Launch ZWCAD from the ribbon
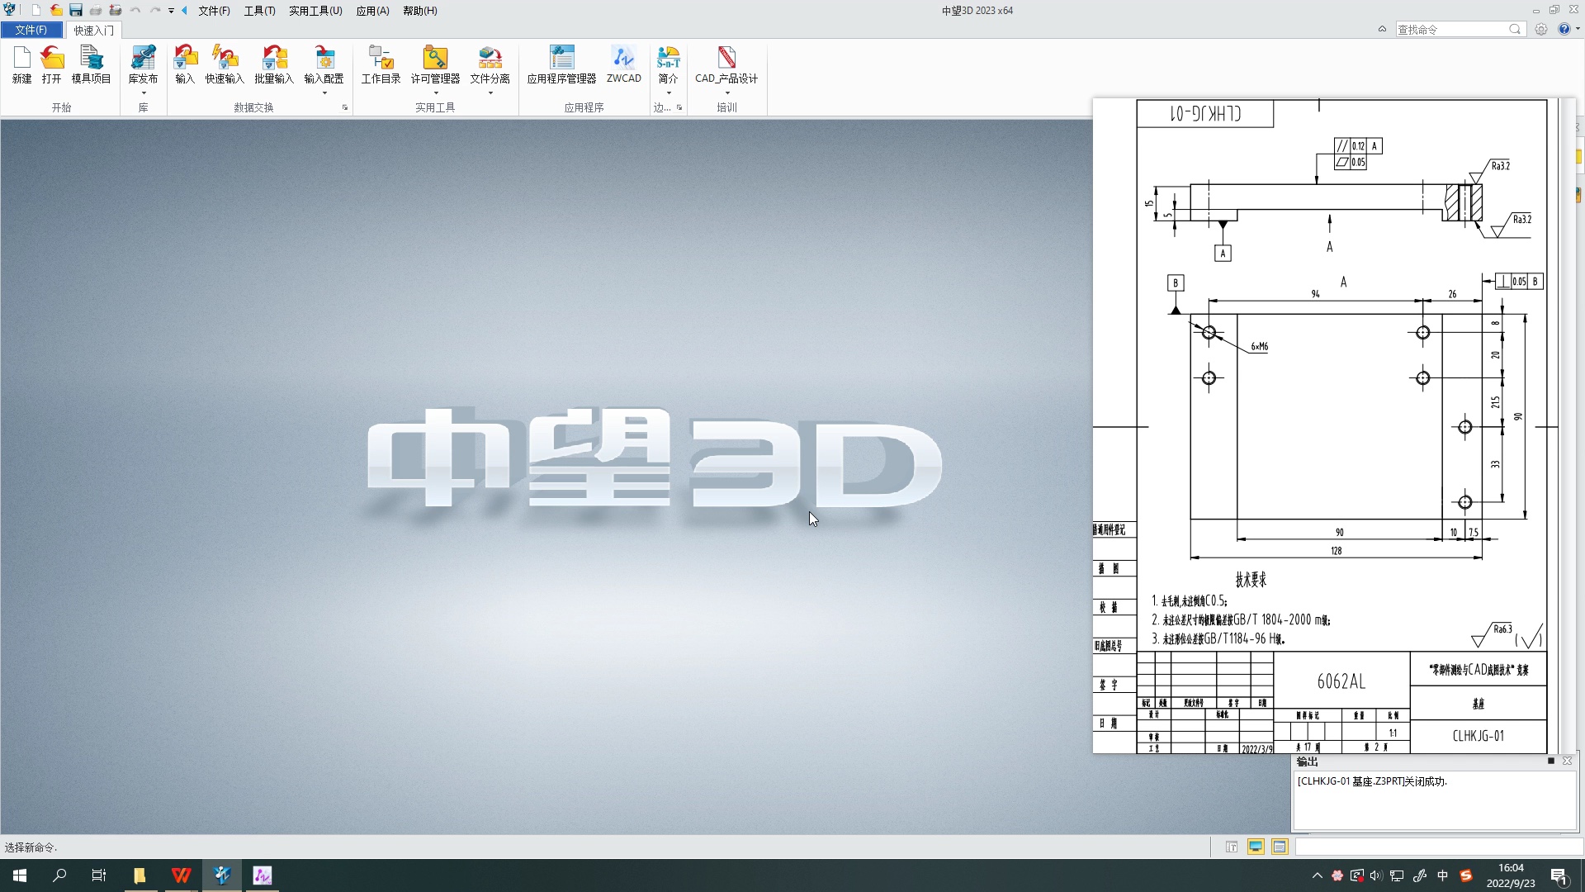The height and width of the screenshot is (892, 1585). pyautogui.click(x=623, y=65)
